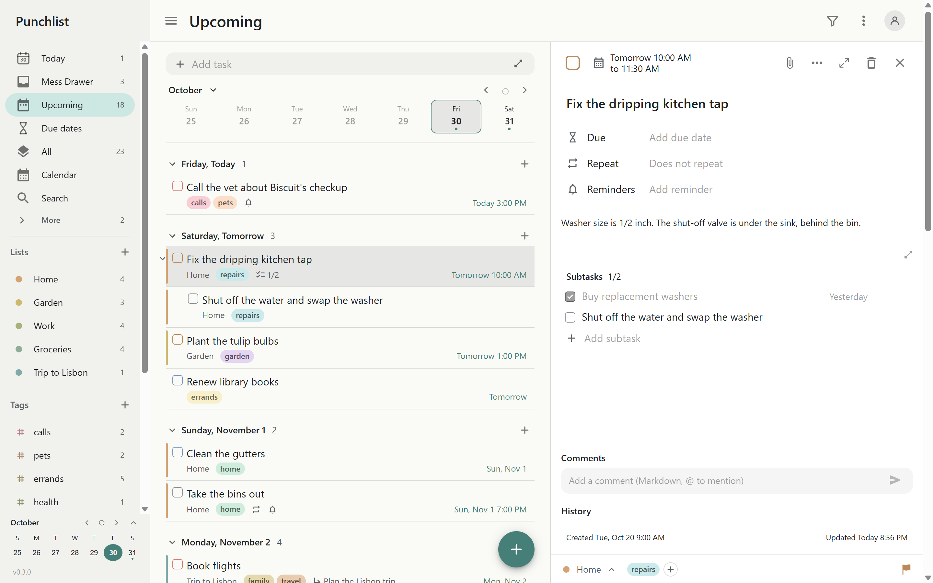Image resolution: width=933 pixels, height=583 pixels.
Task: Open the user profile avatar
Action: [894, 21]
